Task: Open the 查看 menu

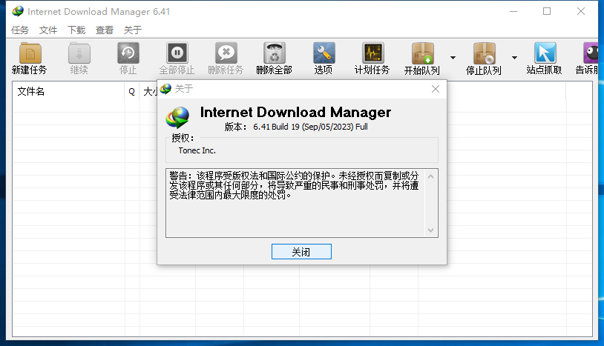Action: click(105, 30)
